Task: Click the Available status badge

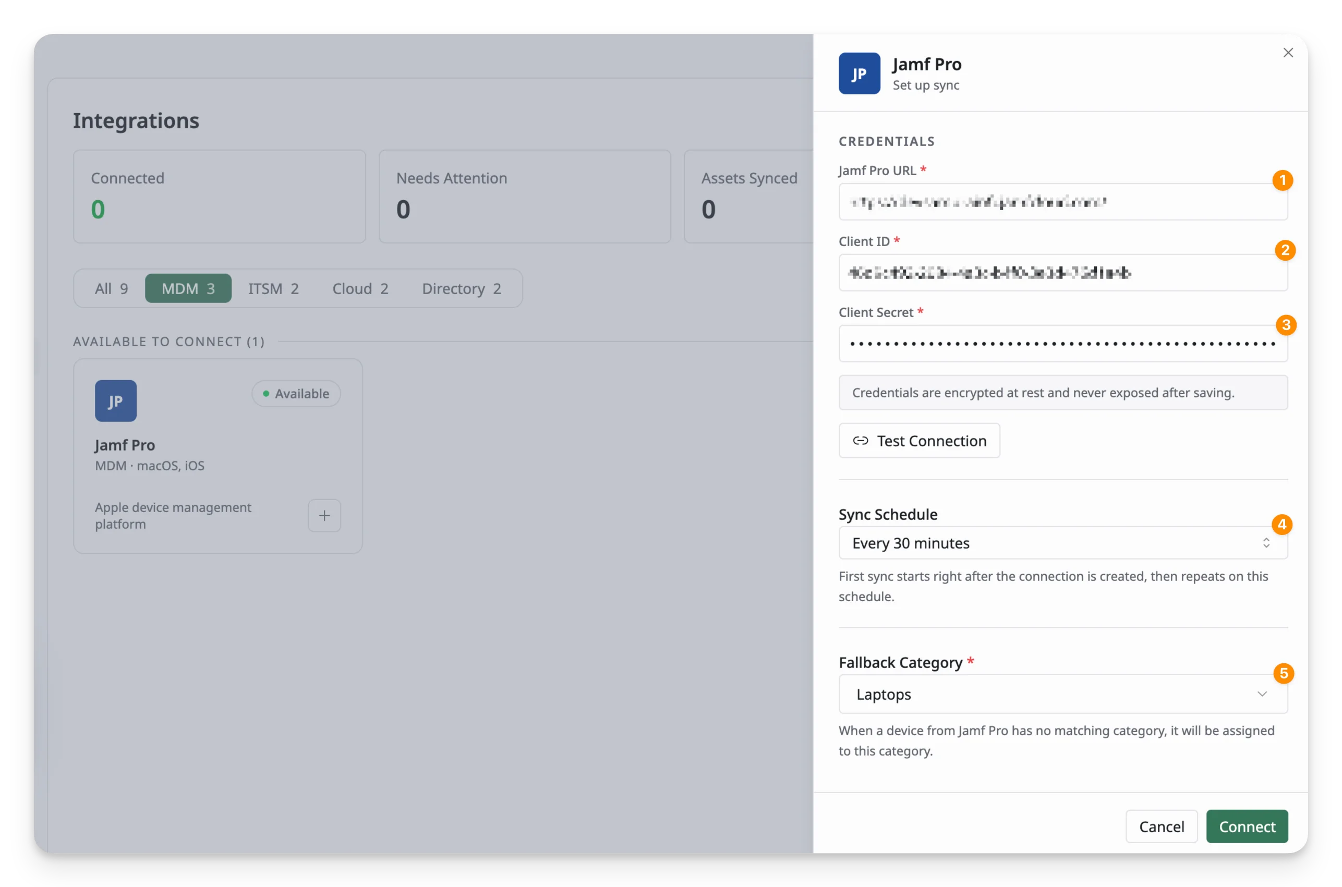Action: click(296, 394)
